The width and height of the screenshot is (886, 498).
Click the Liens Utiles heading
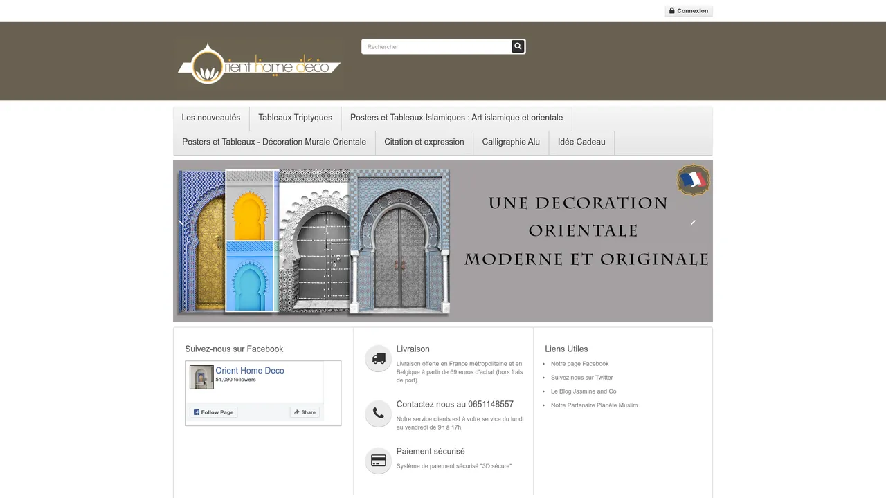(566, 349)
